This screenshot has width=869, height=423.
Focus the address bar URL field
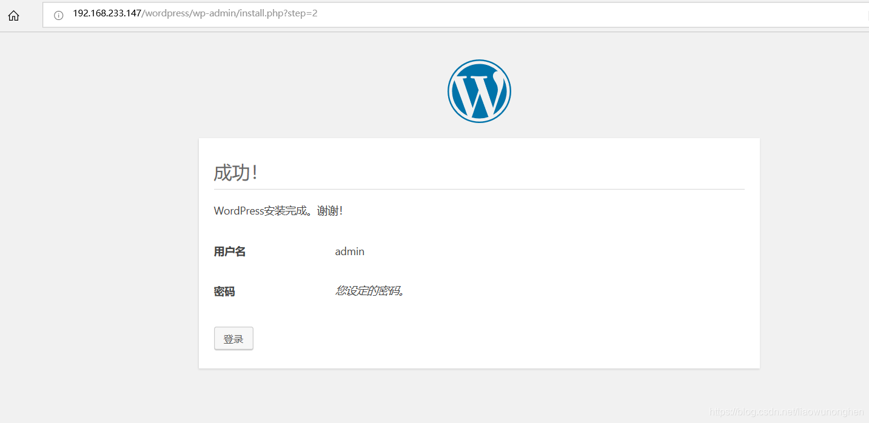click(455, 15)
